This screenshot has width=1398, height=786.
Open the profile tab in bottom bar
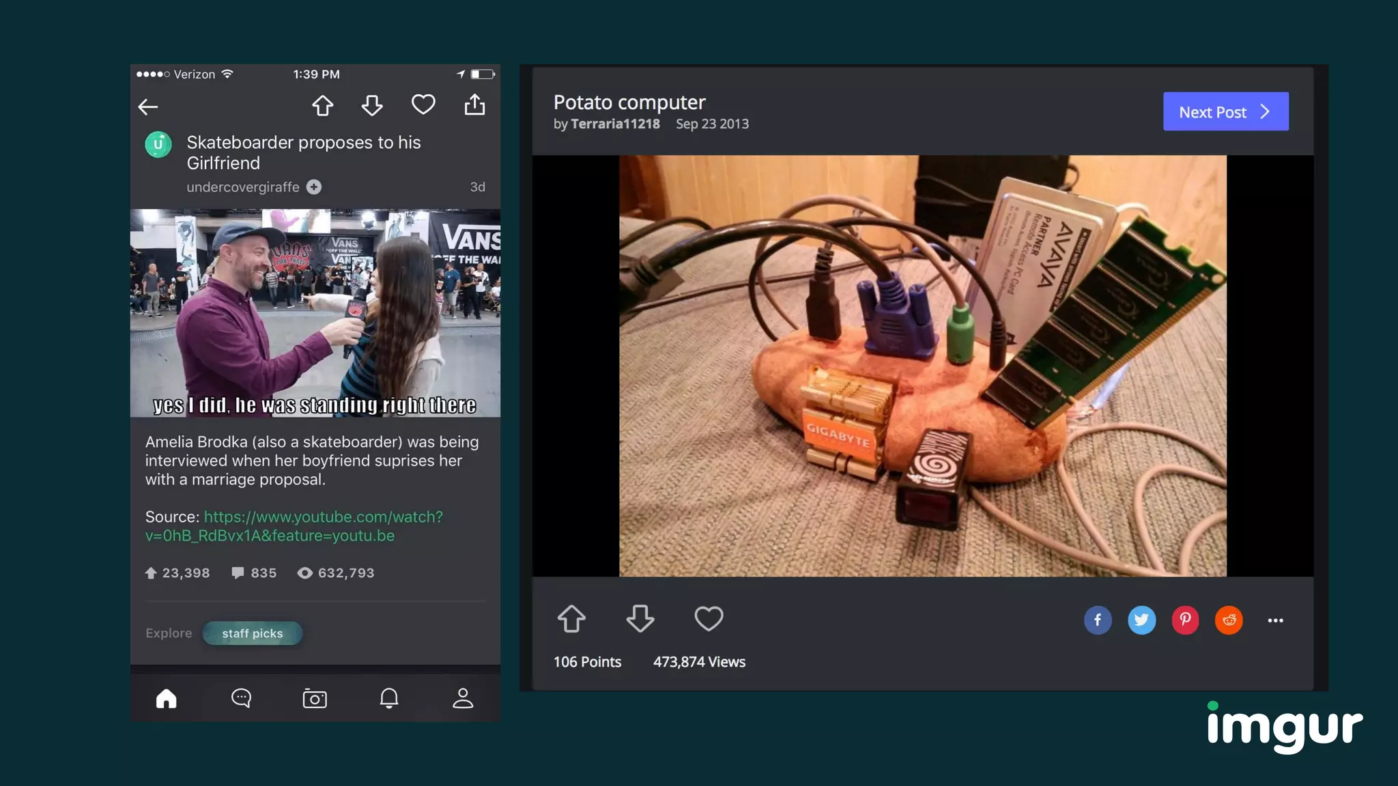pyautogui.click(x=463, y=698)
